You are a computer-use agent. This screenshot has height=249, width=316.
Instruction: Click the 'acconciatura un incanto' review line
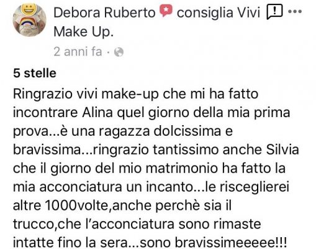(116, 187)
